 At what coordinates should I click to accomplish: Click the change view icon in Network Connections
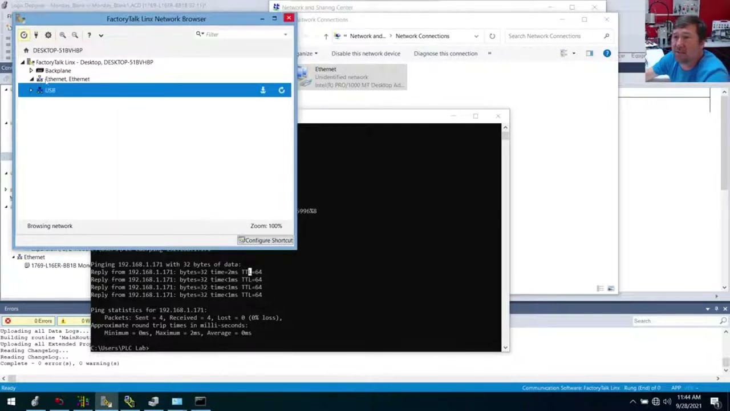coord(564,54)
